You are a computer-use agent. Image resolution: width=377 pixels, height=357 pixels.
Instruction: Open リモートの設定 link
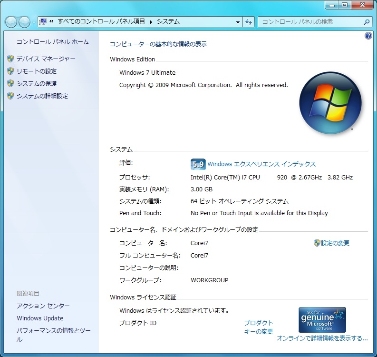click(x=37, y=71)
